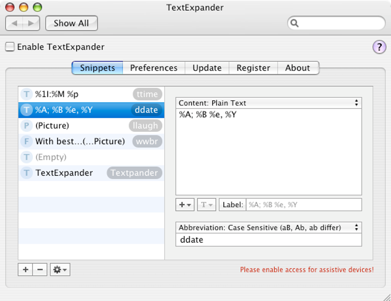Viewport: 391px width, 301px height.
Task: Switch to the Preferences tab
Action: point(154,68)
